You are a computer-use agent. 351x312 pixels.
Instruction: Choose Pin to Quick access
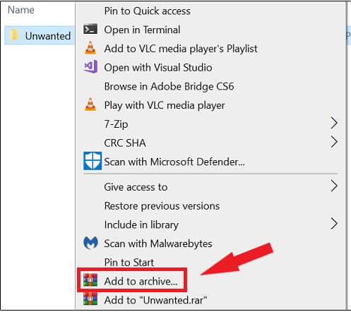point(148,11)
